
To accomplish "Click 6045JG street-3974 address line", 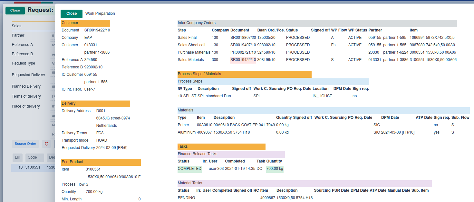I will click(113, 118).
